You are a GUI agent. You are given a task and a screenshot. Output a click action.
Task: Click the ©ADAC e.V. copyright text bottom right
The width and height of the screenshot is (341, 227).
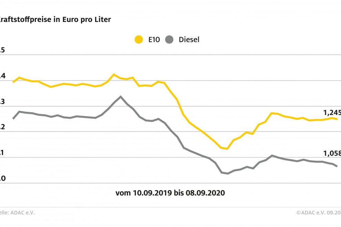pyautogui.click(x=318, y=213)
